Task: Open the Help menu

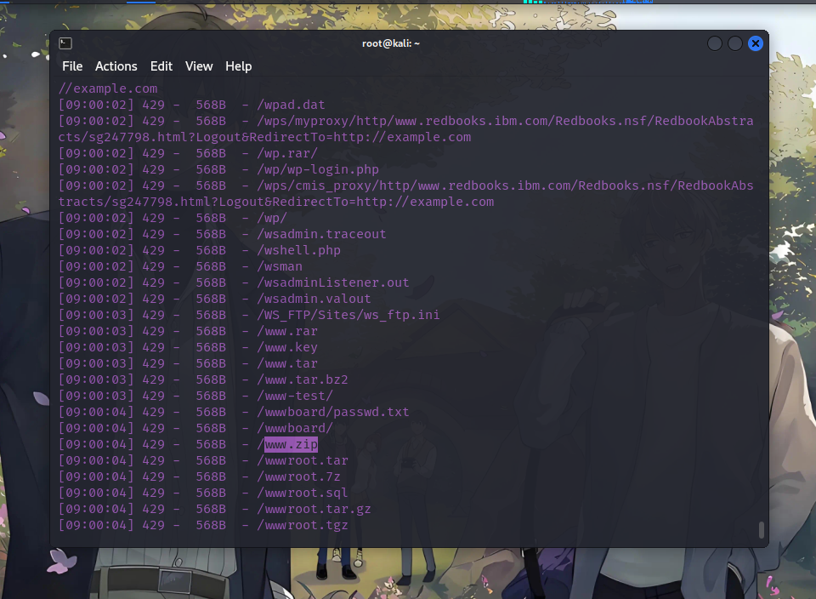Action: pyautogui.click(x=238, y=66)
